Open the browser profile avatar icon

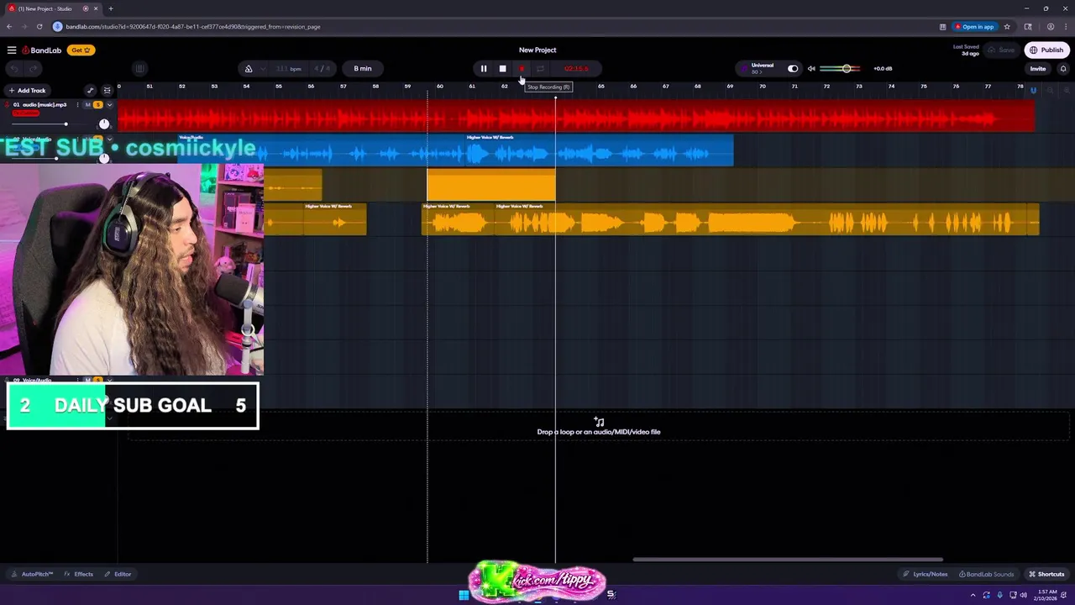pos(1050,27)
